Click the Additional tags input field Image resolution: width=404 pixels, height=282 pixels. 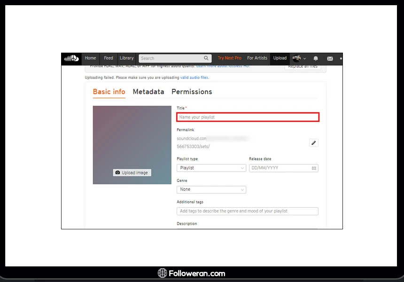tap(248, 211)
